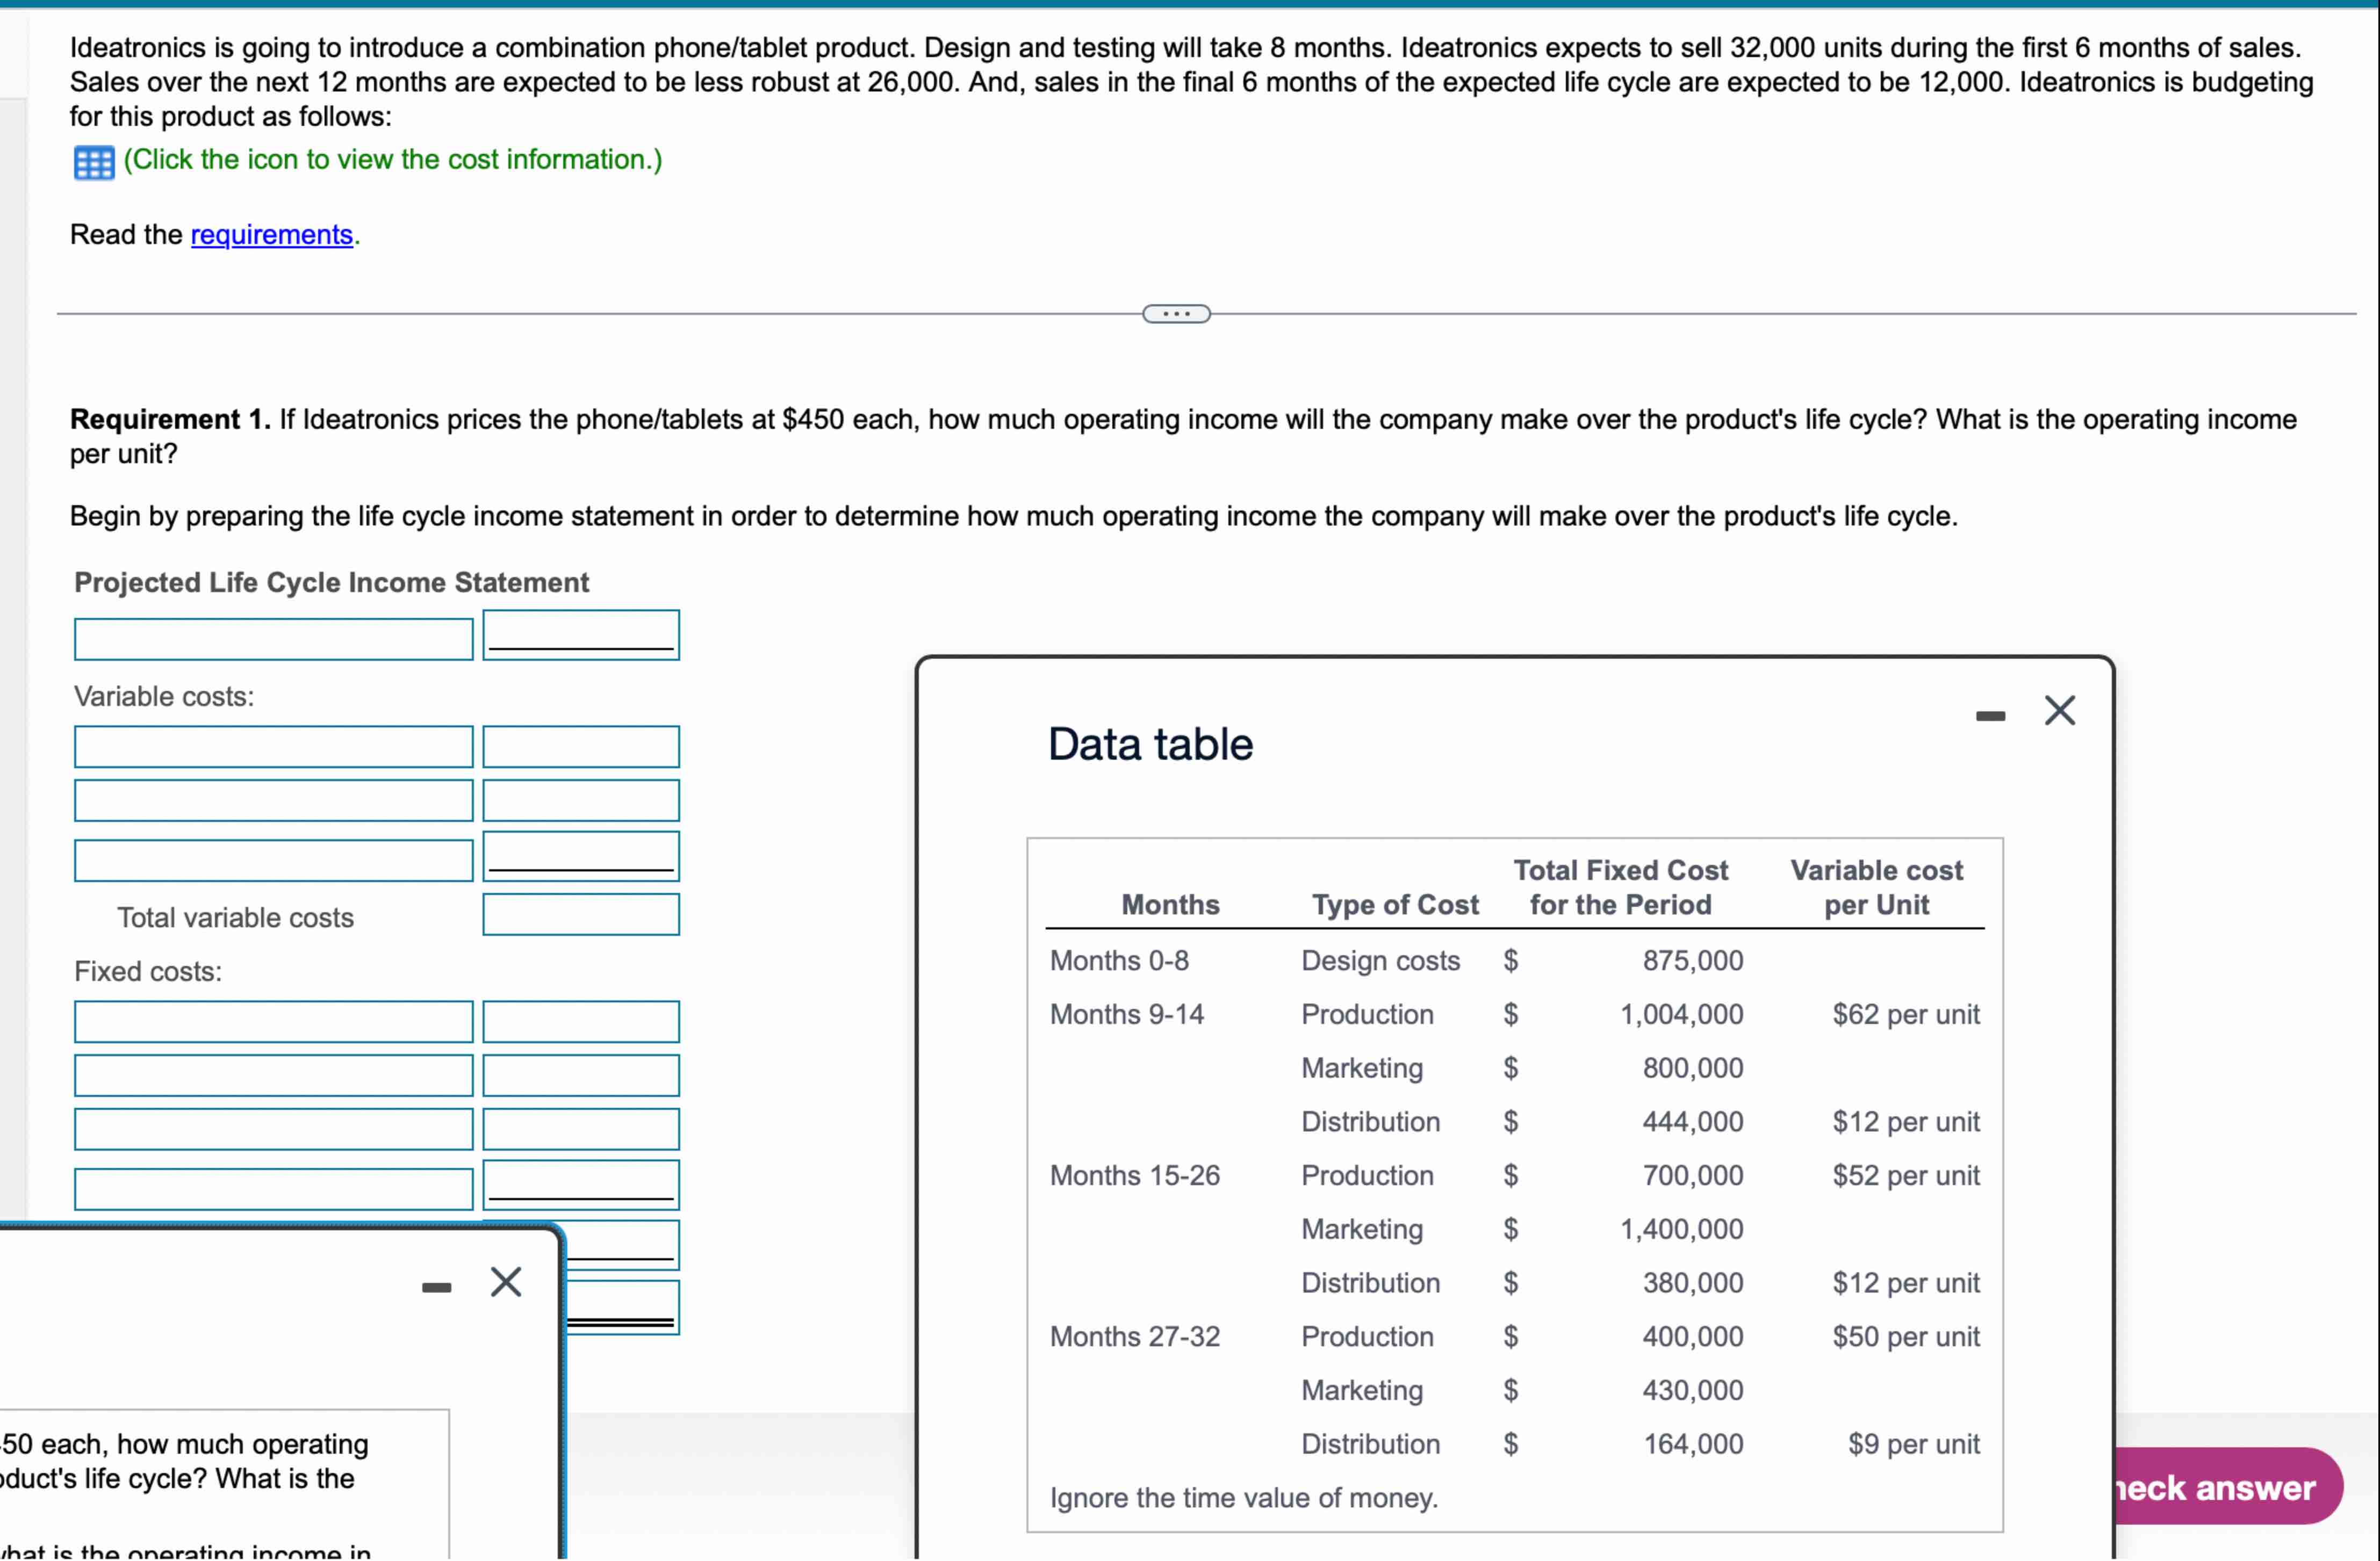Click the ellipsis divider expander handle
2380x1561 pixels.
coord(1176,314)
